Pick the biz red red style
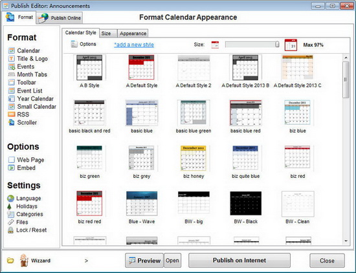Viewport: 356px width, 273px height. click(89, 203)
